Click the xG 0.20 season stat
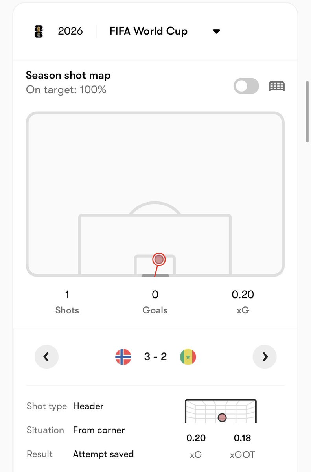Viewport: 311px width, 472px height. pyautogui.click(x=243, y=295)
